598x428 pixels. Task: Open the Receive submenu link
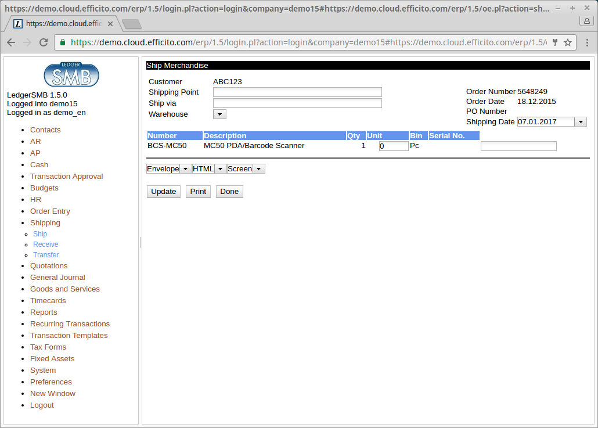pos(45,244)
